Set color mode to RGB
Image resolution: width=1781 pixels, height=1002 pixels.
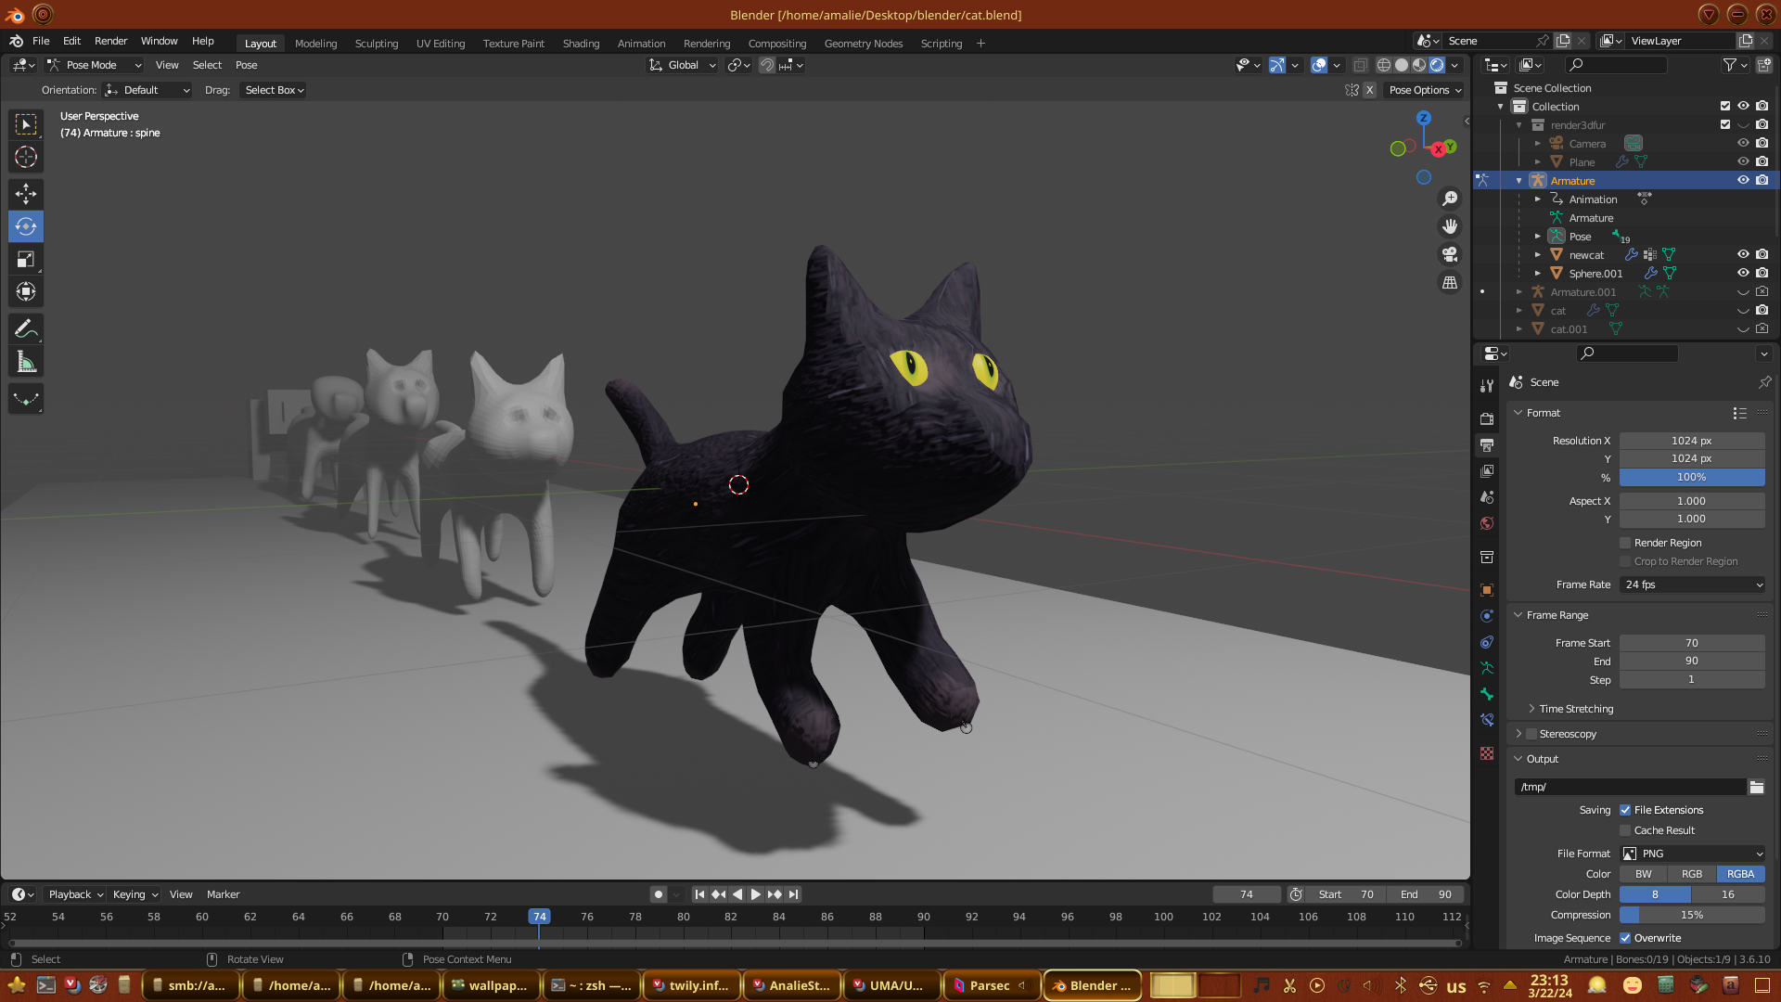coord(1692,874)
